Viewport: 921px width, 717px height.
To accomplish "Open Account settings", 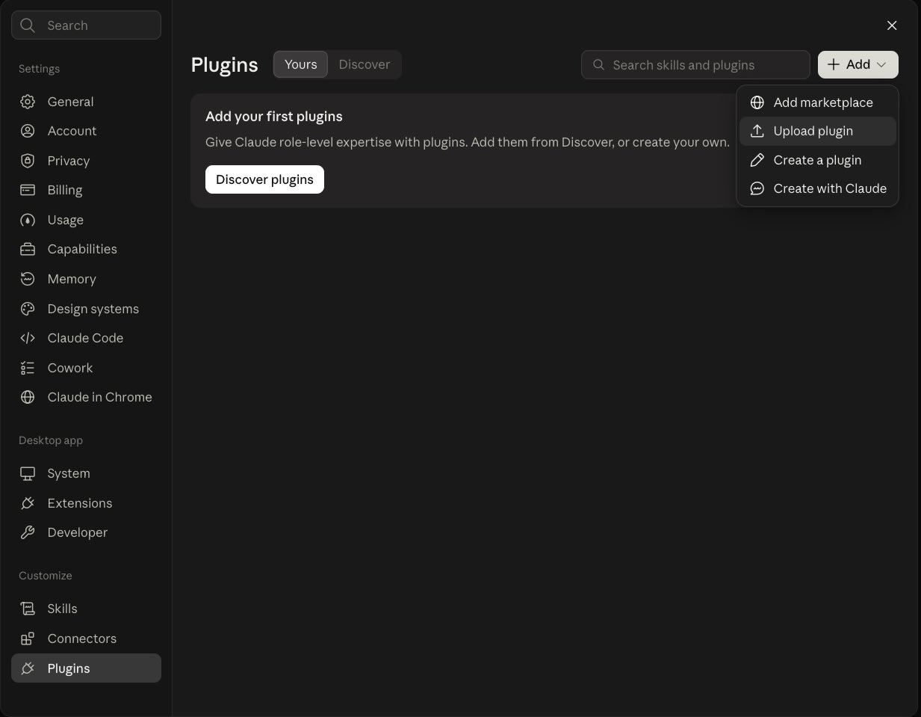I will click(x=86, y=131).
